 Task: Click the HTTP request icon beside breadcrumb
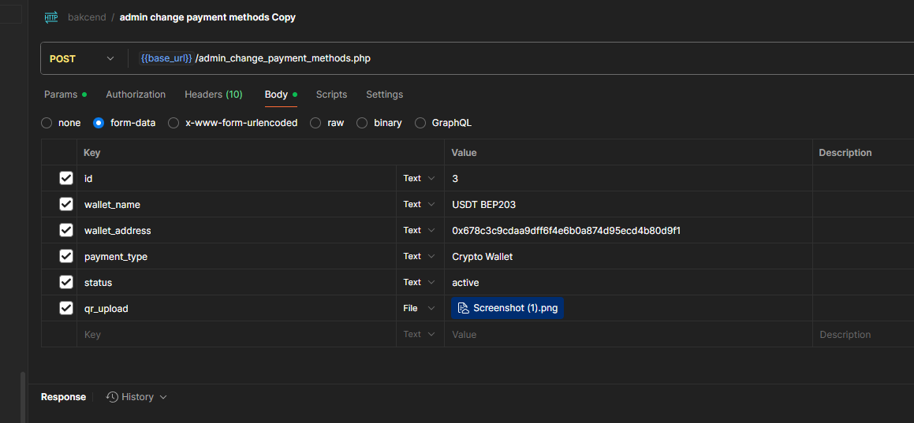pyautogui.click(x=51, y=17)
